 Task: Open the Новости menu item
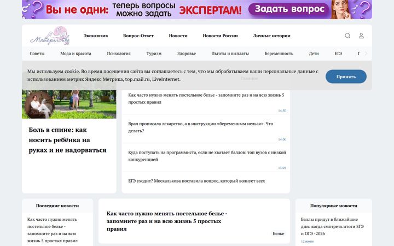click(x=178, y=36)
